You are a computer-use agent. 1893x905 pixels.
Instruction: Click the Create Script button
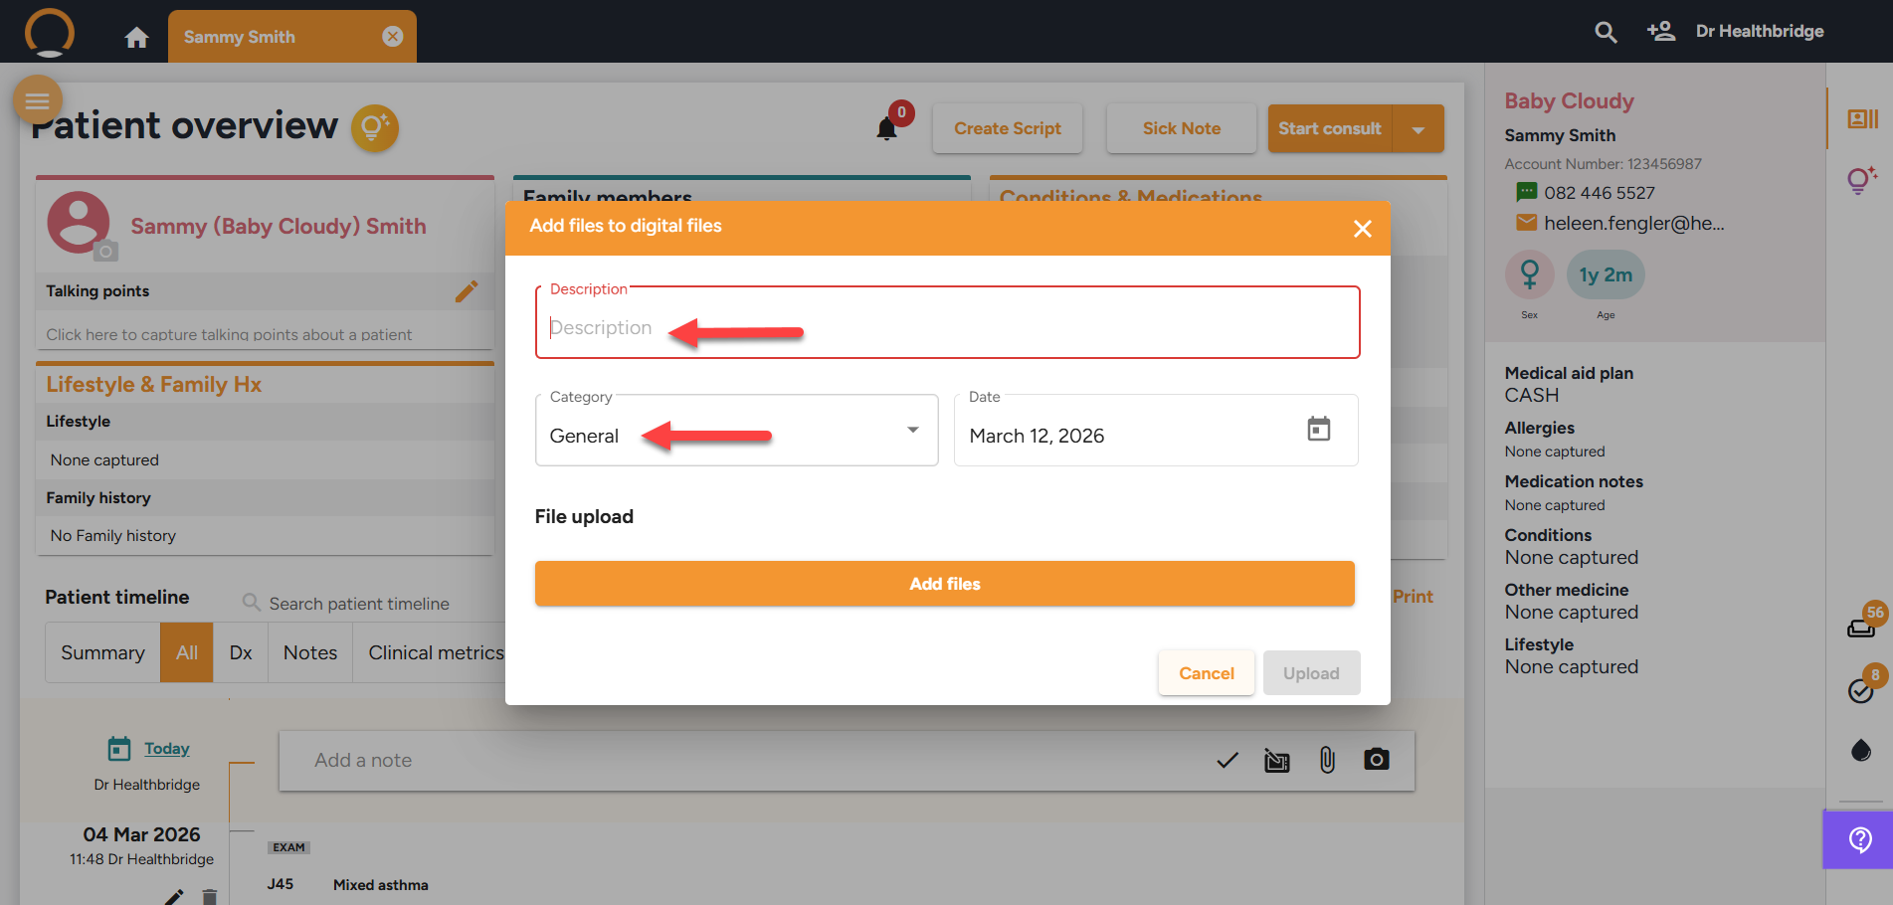coord(1008,128)
